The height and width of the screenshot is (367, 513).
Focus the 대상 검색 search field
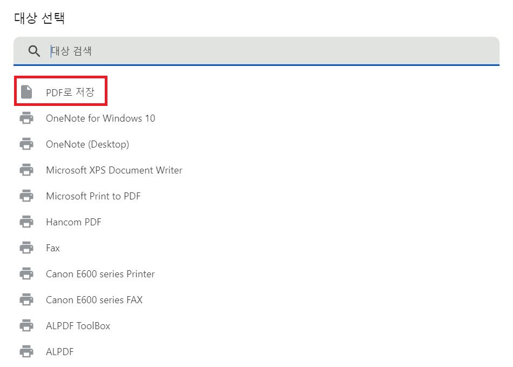point(256,51)
